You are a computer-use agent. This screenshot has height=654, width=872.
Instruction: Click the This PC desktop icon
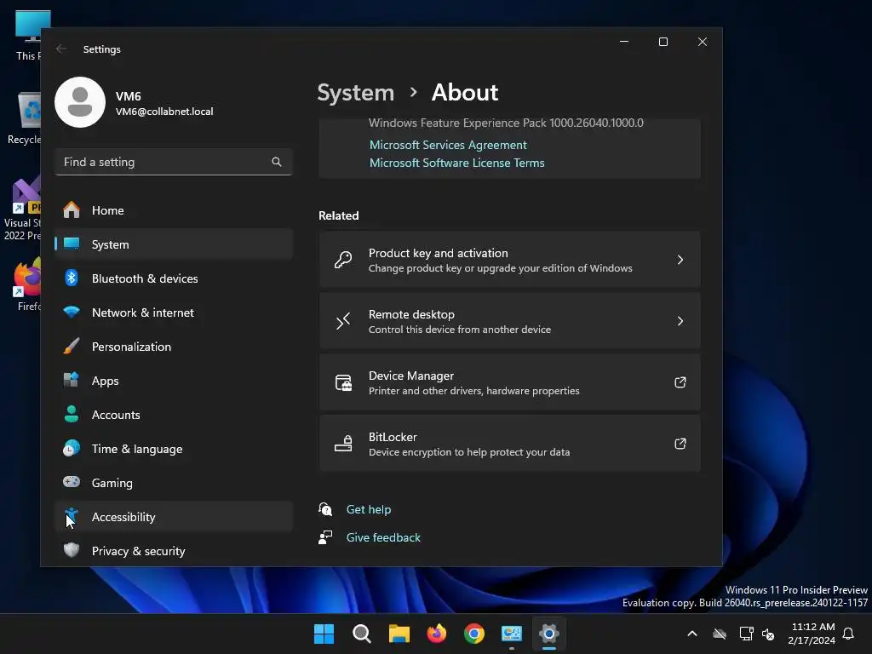[x=28, y=36]
